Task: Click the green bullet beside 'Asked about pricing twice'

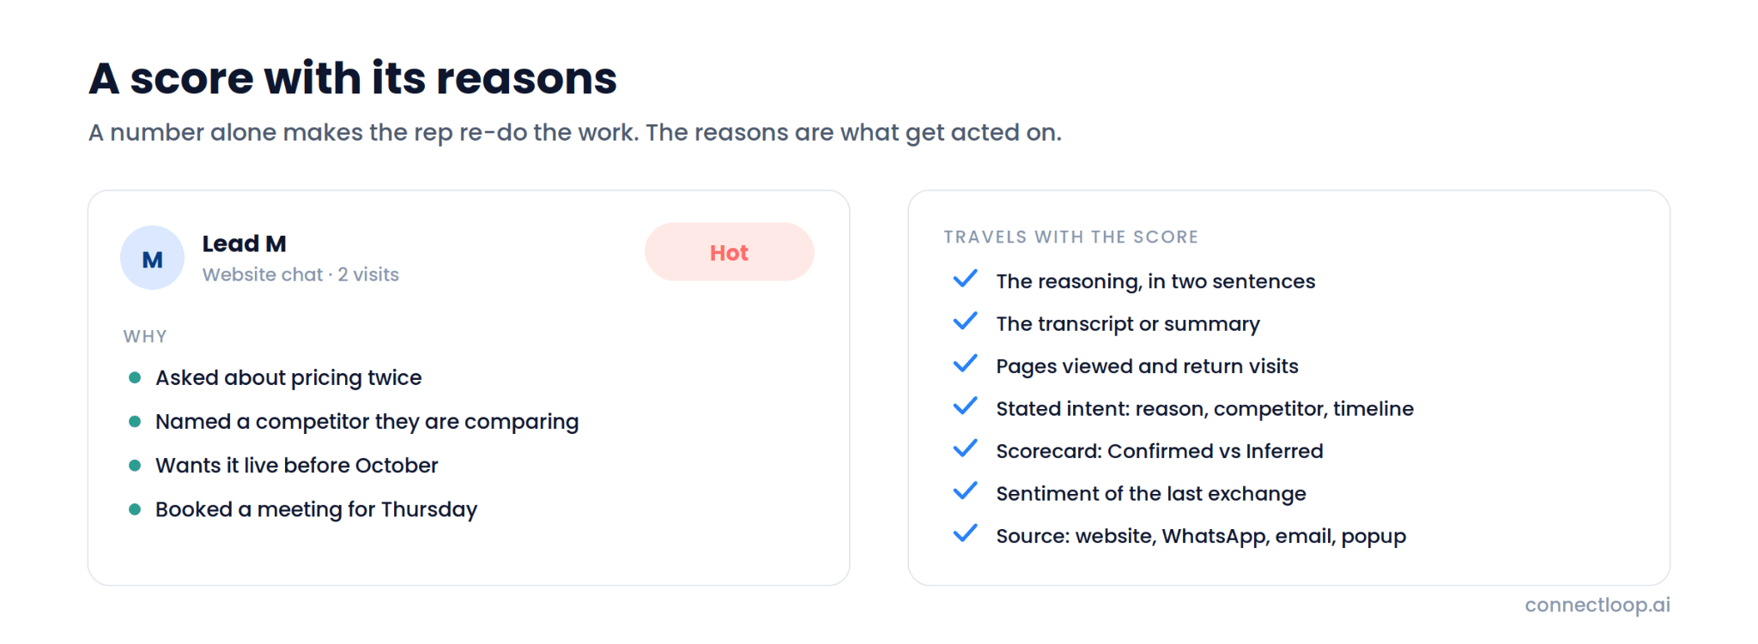Action: [135, 377]
